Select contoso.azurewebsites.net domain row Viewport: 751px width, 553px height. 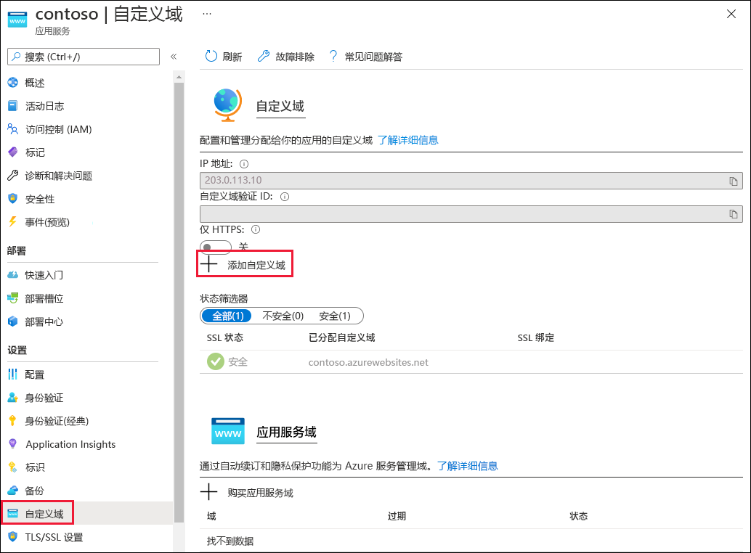(471, 362)
